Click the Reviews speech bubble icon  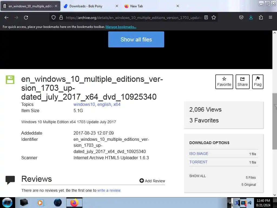(x=10, y=180)
